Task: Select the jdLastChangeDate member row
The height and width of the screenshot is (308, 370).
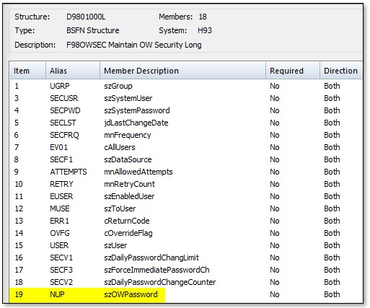Action: pyautogui.click(x=186, y=123)
